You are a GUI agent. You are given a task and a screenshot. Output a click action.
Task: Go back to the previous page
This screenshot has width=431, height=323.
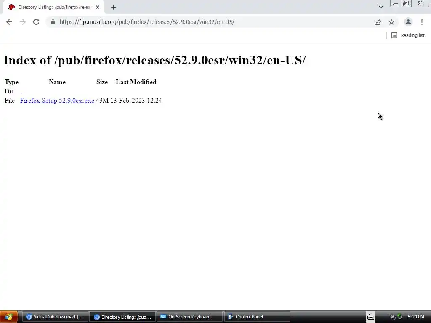click(x=9, y=22)
